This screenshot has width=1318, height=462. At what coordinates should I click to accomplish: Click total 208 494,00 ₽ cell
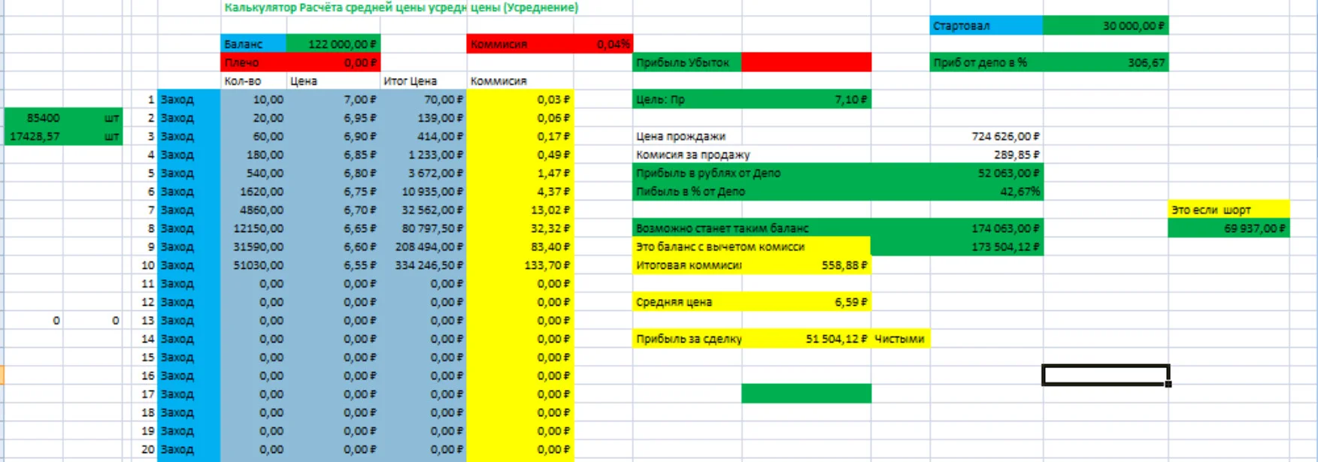pyautogui.click(x=423, y=247)
